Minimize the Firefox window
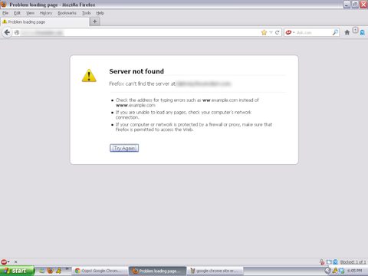The image size is (368, 276). click(x=347, y=5)
